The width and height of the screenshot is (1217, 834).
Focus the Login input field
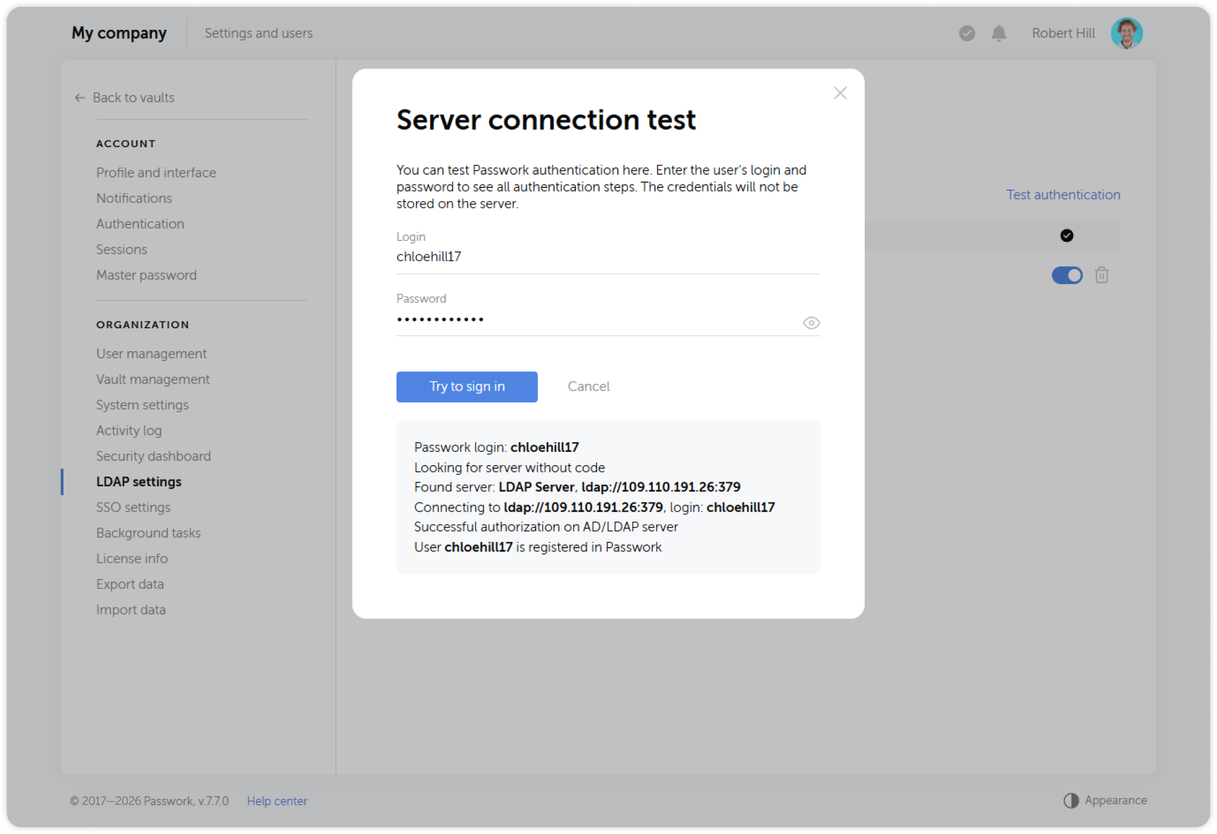pyautogui.click(x=608, y=257)
